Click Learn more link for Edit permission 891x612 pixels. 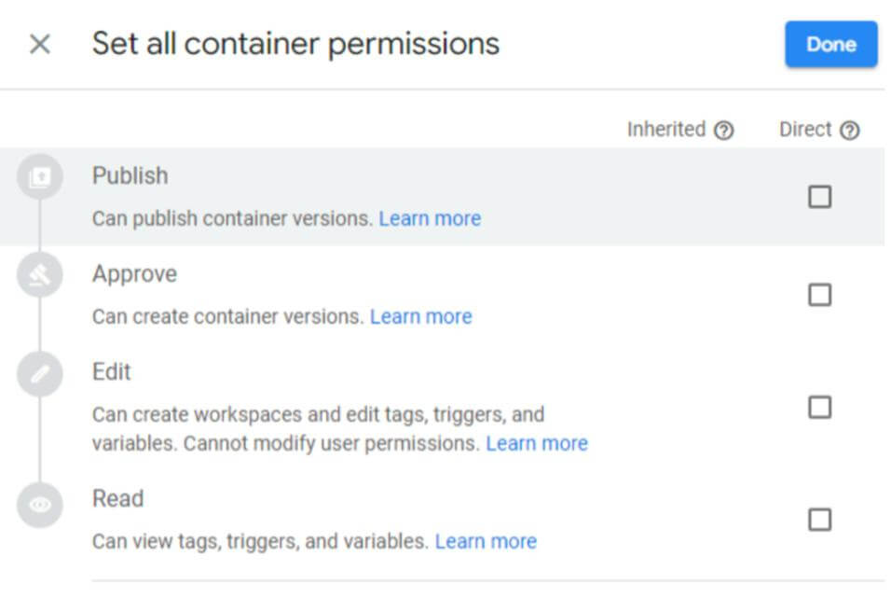537,443
